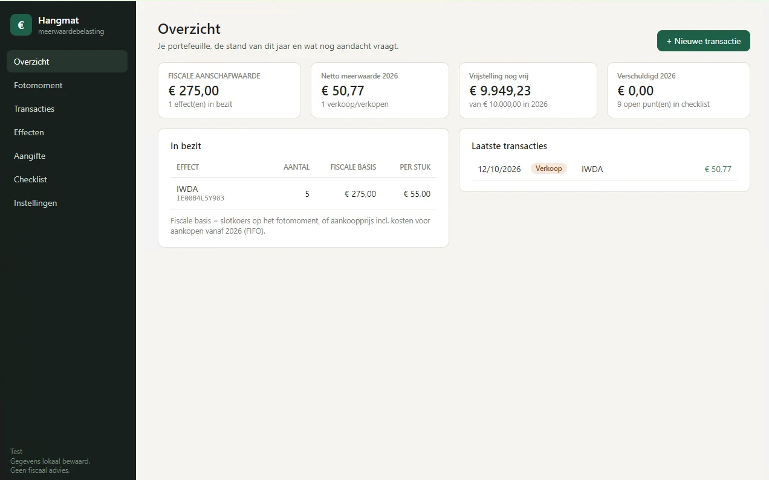Screen dimensions: 769x480
Task: Click the Netto meerwaarde 2026 card
Action: click(x=380, y=90)
